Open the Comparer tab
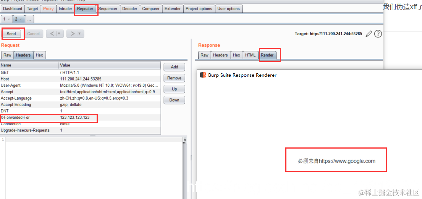Image resolution: width=422 pixels, height=199 pixels. pos(151,9)
